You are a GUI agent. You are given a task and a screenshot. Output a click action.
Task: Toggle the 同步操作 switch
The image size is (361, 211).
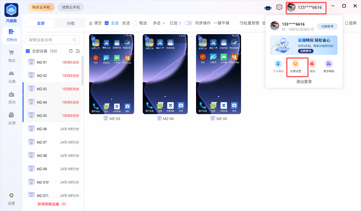188,23
